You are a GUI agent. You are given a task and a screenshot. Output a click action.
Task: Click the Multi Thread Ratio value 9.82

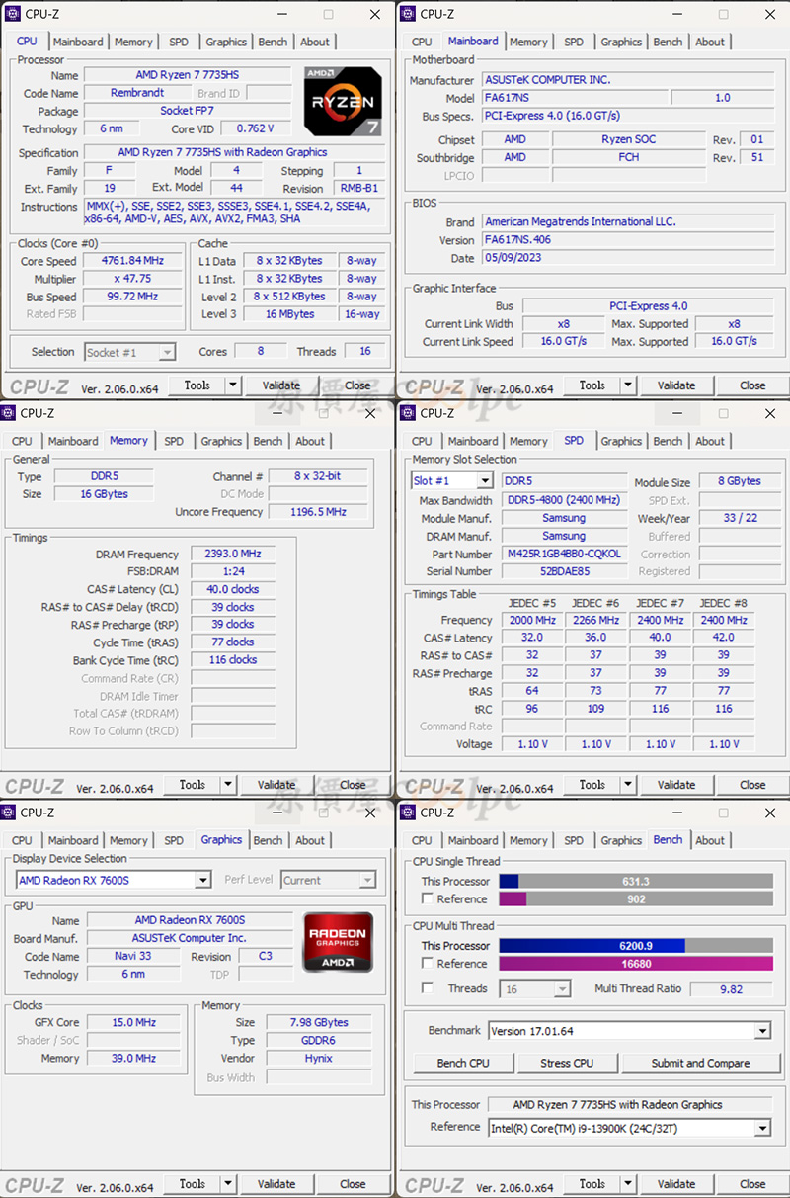click(x=732, y=988)
